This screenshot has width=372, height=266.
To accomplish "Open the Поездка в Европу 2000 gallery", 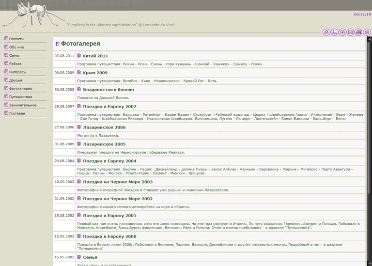I will click(109, 236).
